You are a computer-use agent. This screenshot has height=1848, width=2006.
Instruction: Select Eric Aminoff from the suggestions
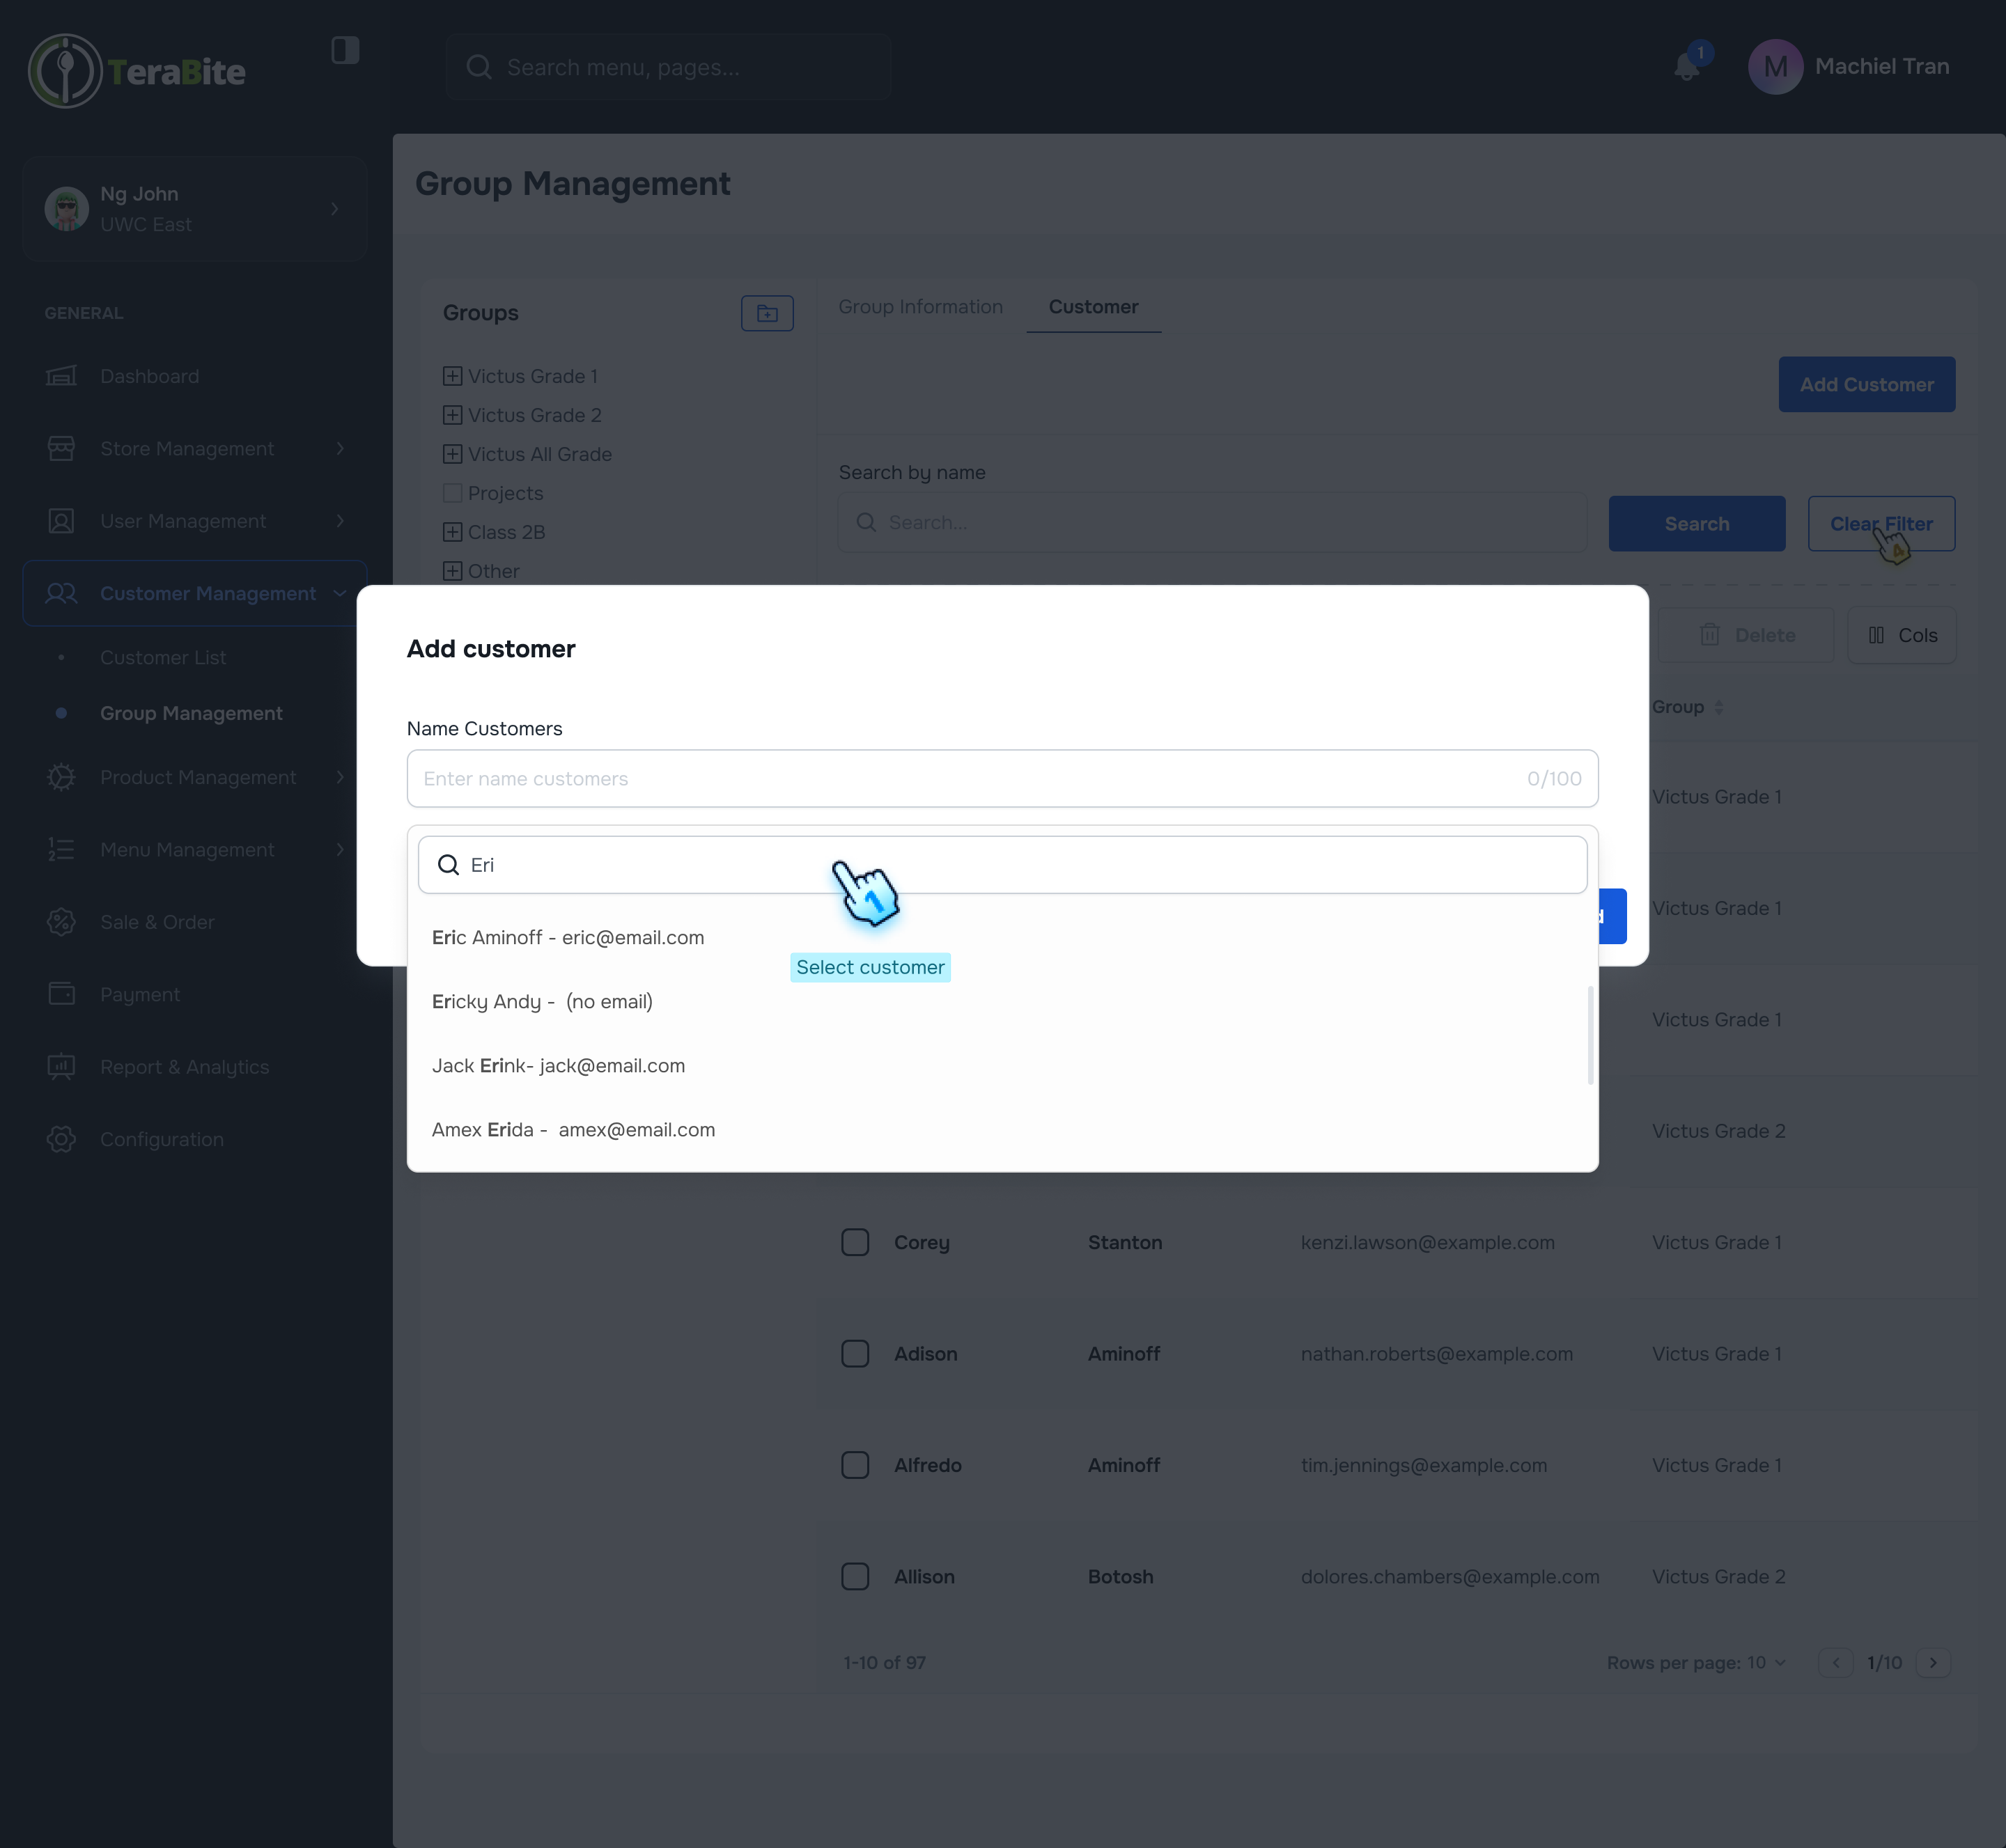pos(568,937)
